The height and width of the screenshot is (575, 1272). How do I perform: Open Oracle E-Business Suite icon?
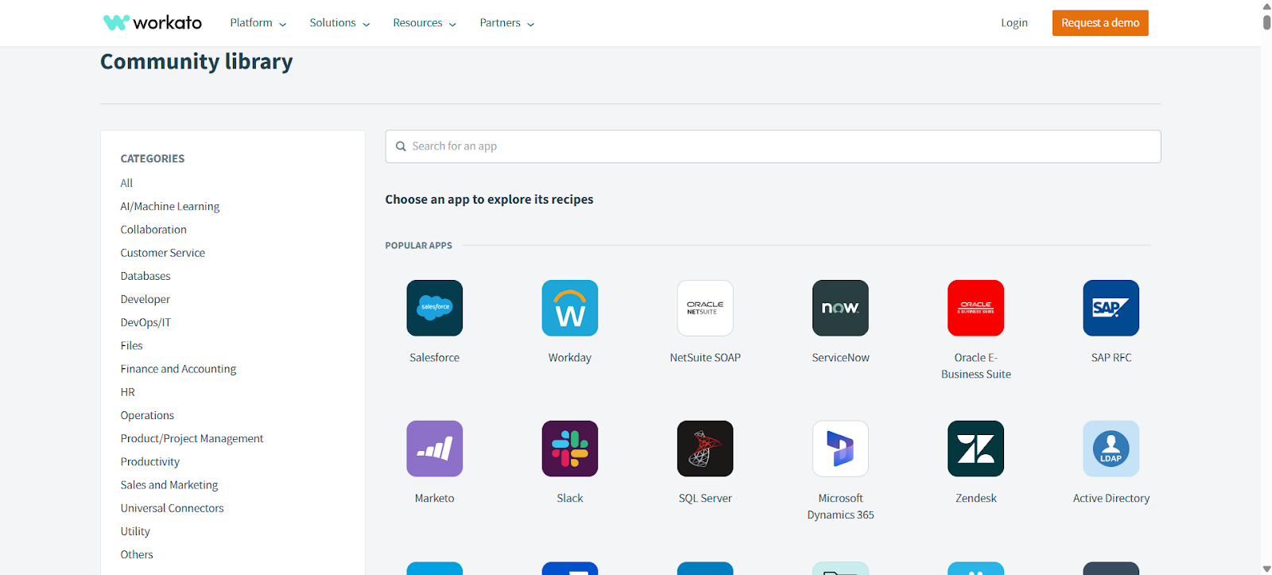coord(975,308)
